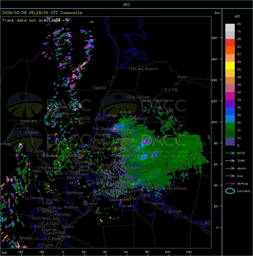Click the 'Ugarteche' map label
The image size is (253, 256).
75,193
